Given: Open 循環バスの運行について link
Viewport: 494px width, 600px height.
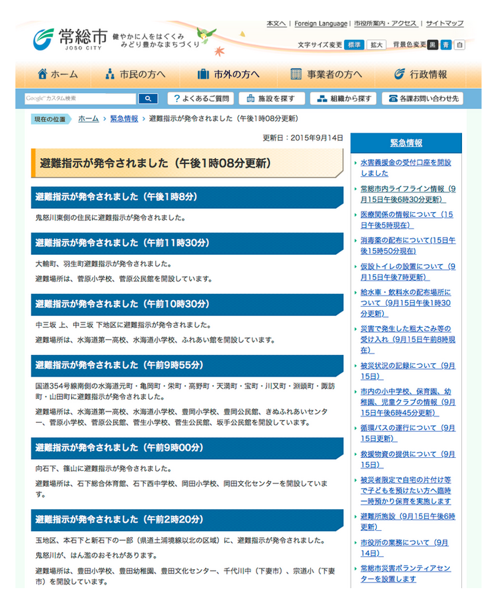Looking at the screenshot, I should coord(408,433).
